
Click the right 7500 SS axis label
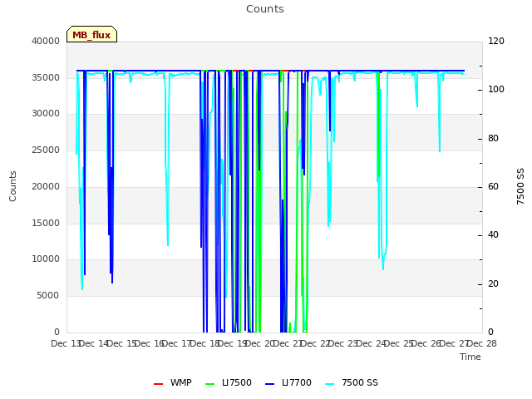(520, 186)
